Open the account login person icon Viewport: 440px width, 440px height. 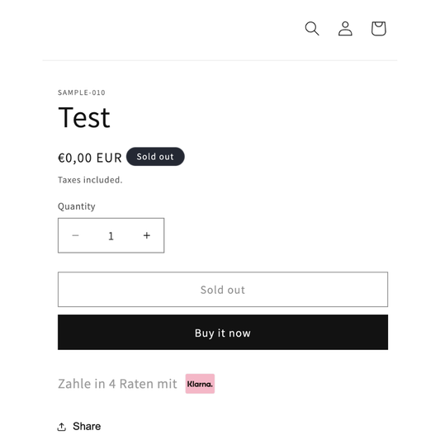coord(345,28)
